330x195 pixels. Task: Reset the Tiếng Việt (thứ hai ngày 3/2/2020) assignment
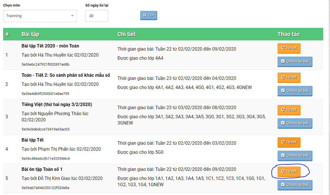[x=289, y=110]
